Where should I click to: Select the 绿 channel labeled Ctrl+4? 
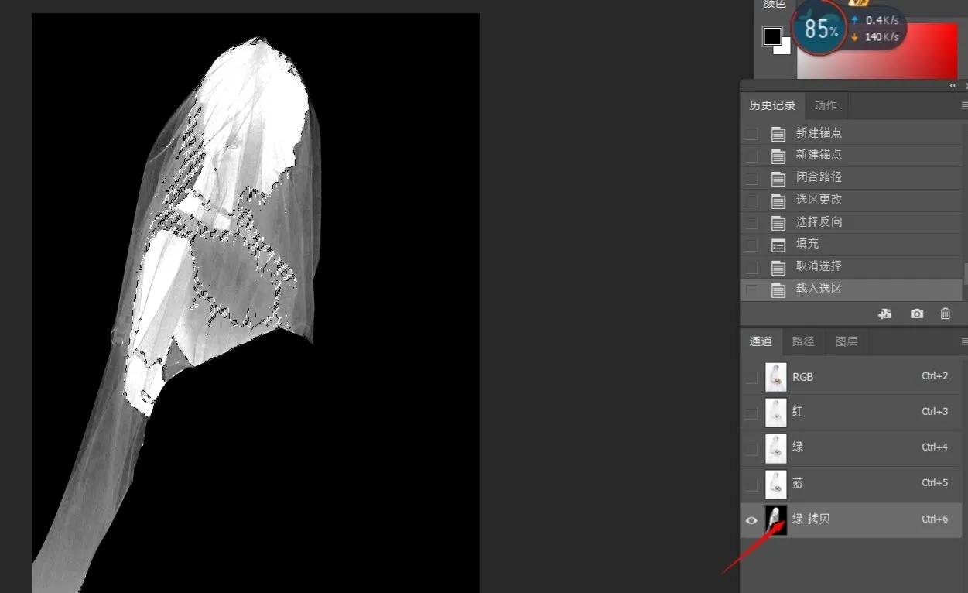798,447
